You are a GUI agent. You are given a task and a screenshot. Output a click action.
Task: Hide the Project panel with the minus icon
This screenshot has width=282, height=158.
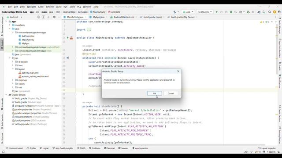(x=59, y=17)
